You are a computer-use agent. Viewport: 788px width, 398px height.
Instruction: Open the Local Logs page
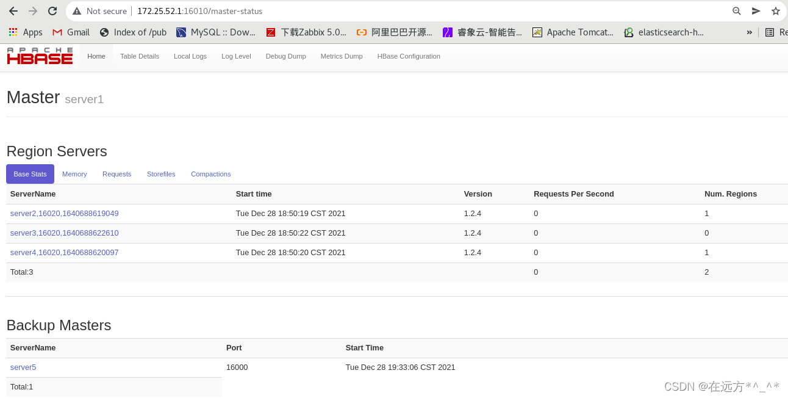point(190,56)
